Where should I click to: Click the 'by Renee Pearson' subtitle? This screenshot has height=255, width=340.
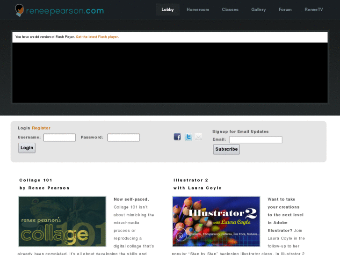click(44, 188)
